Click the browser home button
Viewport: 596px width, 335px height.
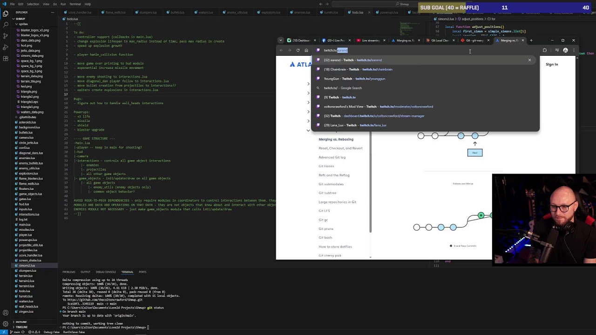[x=306, y=50]
